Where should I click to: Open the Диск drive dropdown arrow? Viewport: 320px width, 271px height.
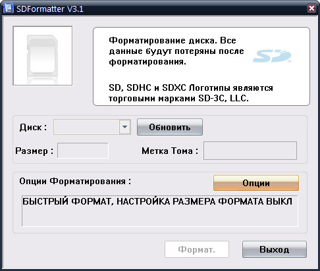[x=124, y=127]
